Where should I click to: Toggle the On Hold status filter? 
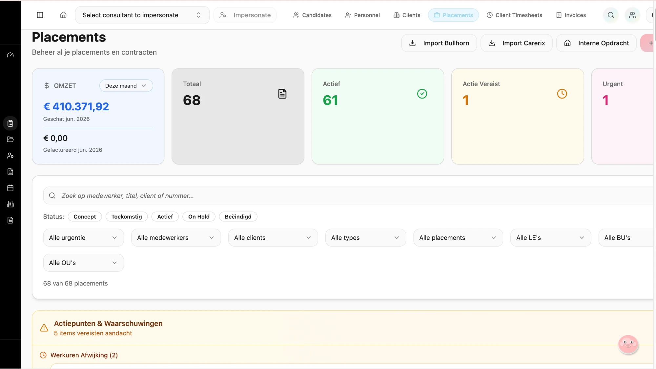[199, 217]
